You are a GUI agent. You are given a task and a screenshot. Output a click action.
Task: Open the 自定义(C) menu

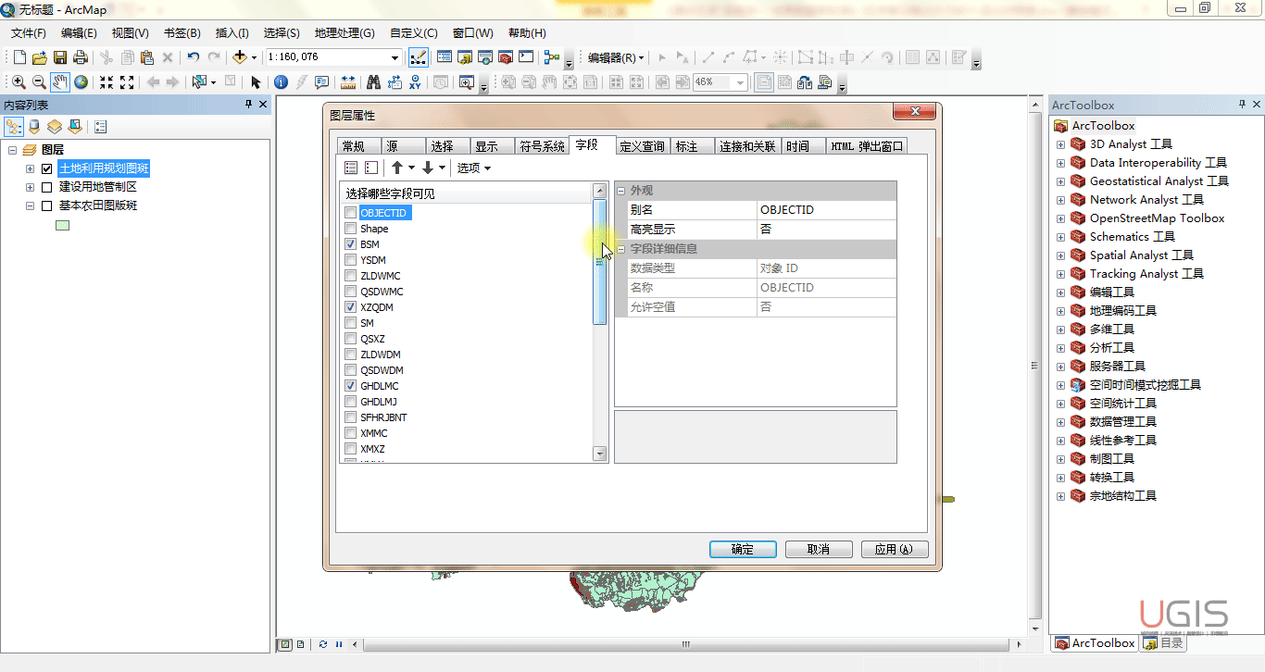pos(414,33)
